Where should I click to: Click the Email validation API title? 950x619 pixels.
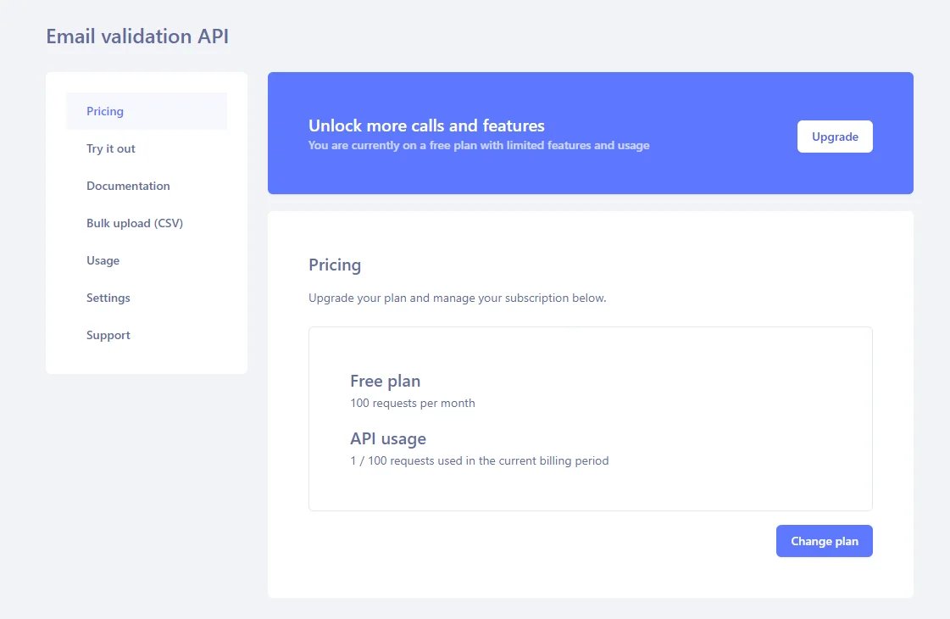pos(137,36)
